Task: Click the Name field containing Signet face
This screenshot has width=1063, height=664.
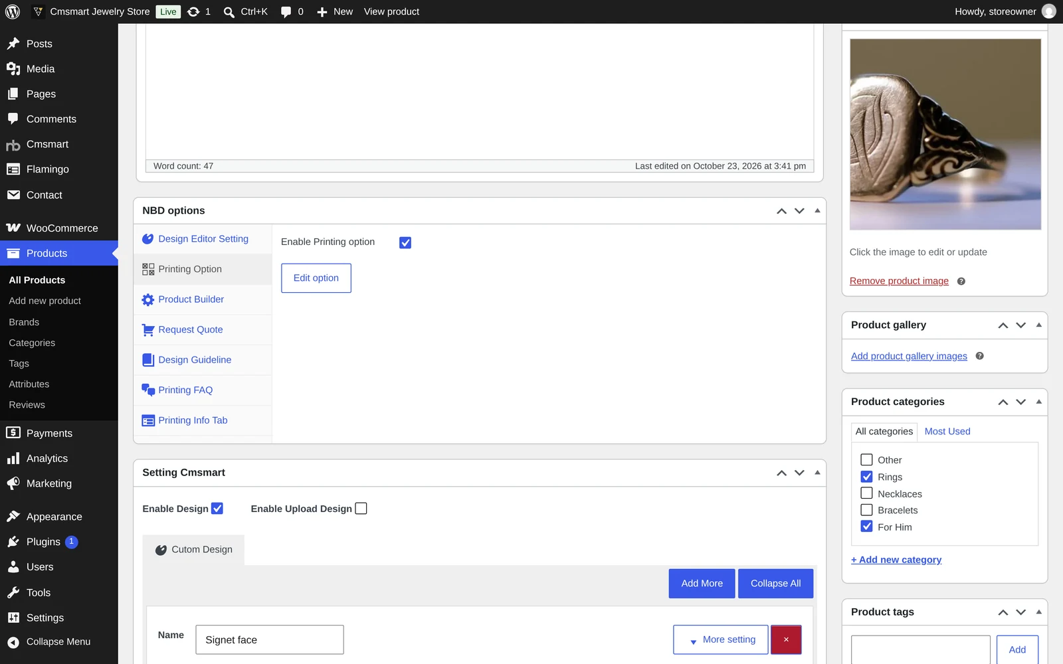Action: [270, 640]
